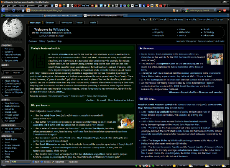Click the magnifier search-go icon in search box
The height and width of the screenshot is (168, 230).
[x=215, y=10]
